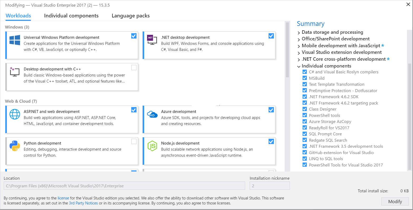Screen dimensions: 413x210
Task: Uncheck C# and Visual Basic Roslyn compilers
Action: tap(305, 72)
